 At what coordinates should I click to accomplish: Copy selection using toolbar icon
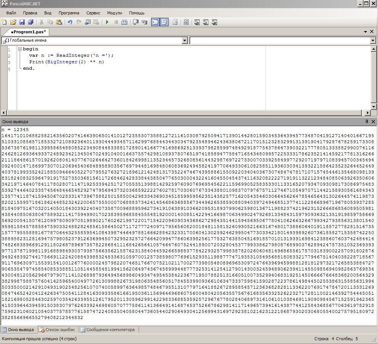coord(50,22)
